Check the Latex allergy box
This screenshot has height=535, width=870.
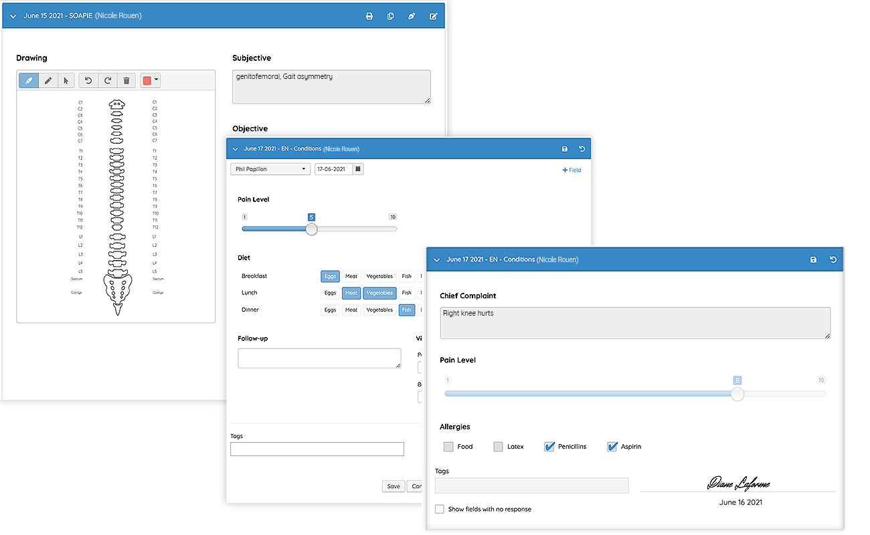point(498,447)
